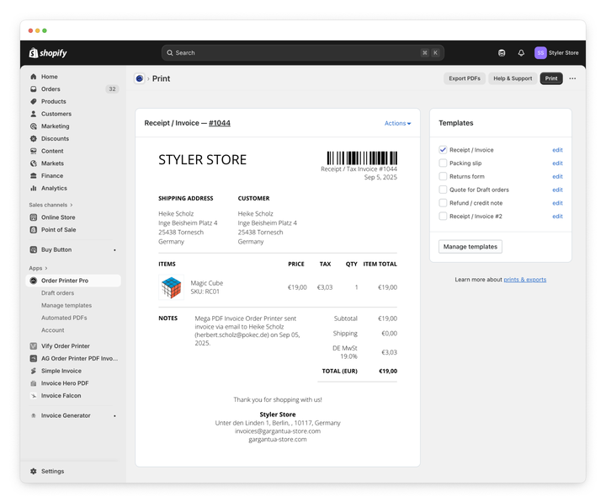Check the Refund / credit note template
The height and width of the screenshot is (503, 606).
click(443, 203)
